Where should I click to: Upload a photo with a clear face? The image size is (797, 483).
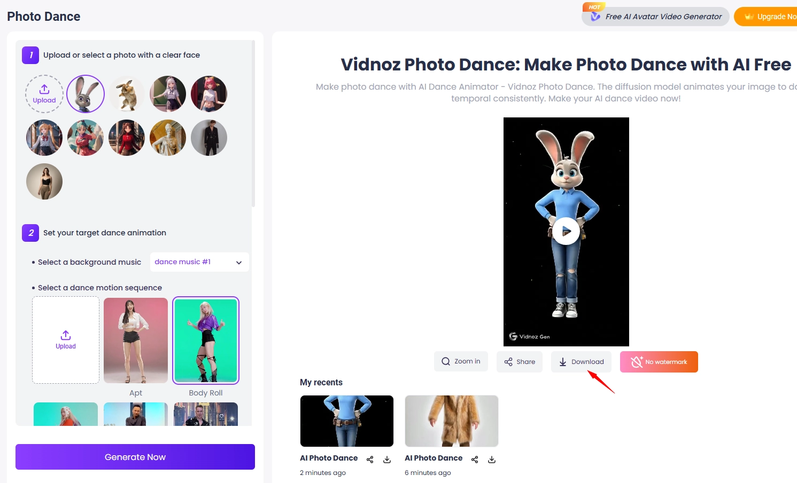[44, 93]
